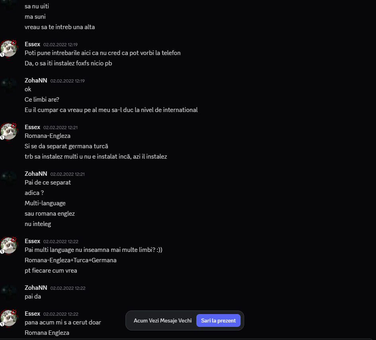Image resolution: width=376 pixels, height=340 pixels.
Task: Click the Essex username above 'Romana-Engleza' at 12:21
Action: [x=32, y=127]
